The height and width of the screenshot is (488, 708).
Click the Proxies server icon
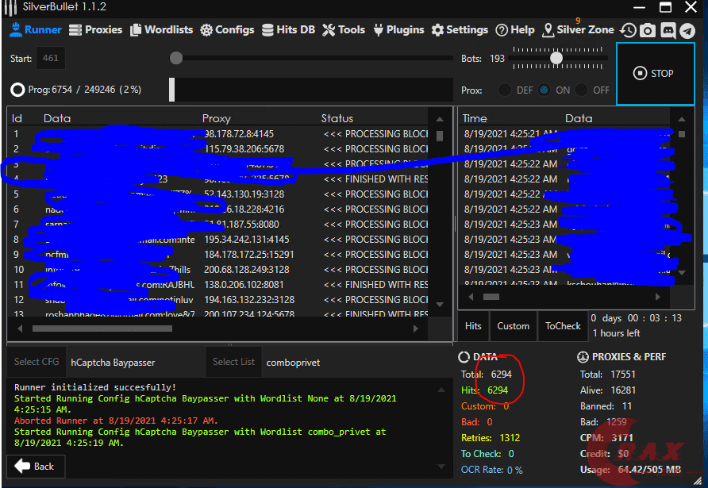(x=75, y=30)
